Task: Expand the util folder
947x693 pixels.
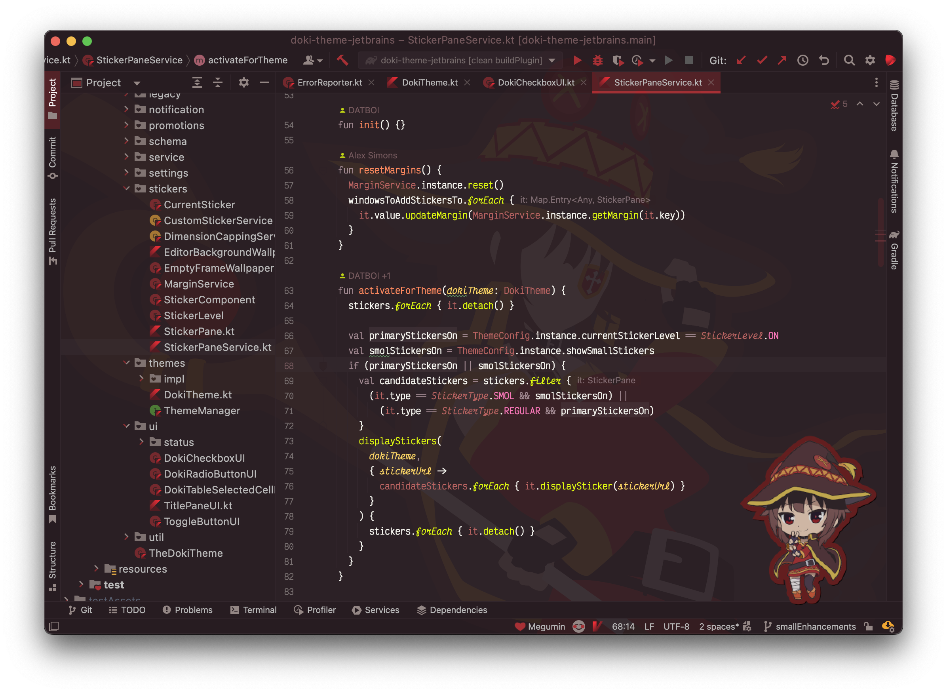Action: tap(126, 537)
